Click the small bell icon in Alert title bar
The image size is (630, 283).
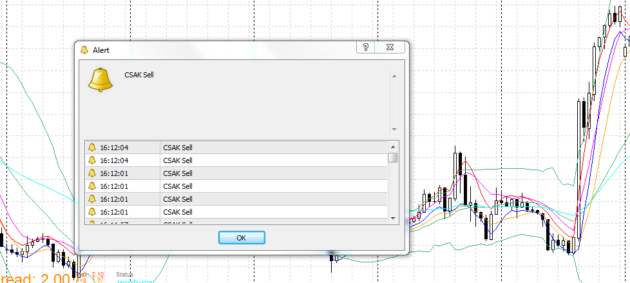click(x=84, y=50)
